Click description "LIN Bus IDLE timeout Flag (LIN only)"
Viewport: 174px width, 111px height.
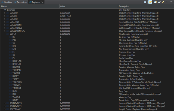pos(135,88)
